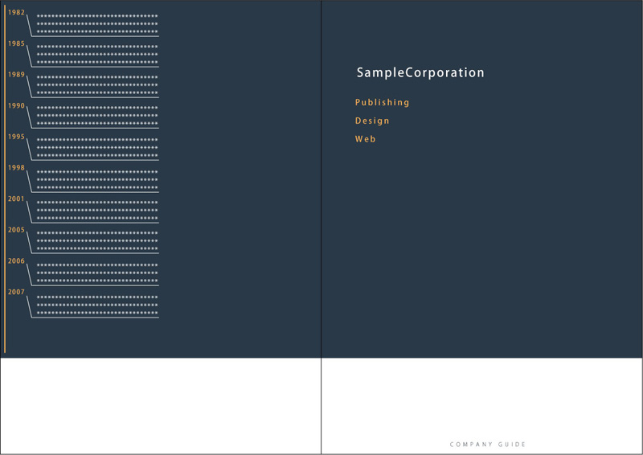Click the dotted text block beside 2001

click(x=97, y=210)
